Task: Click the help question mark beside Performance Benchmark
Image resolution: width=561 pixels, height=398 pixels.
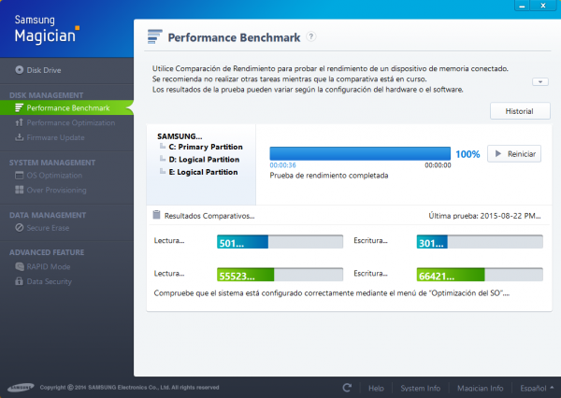Action: click(x=310, y=37)
